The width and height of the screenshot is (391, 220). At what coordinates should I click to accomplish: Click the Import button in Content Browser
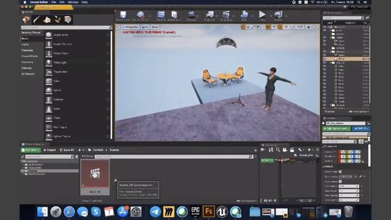click(49, 150)
